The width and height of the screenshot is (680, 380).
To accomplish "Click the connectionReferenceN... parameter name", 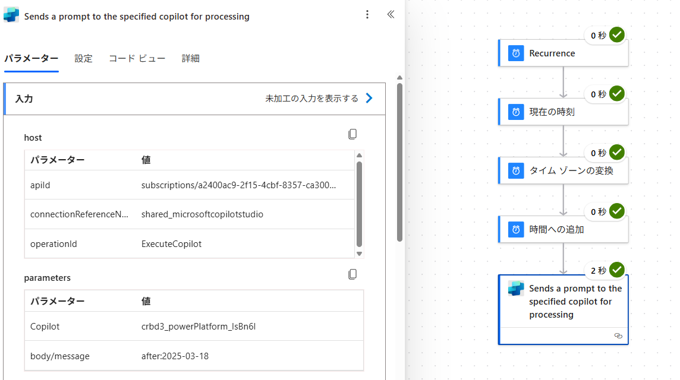I will [79, 214].
